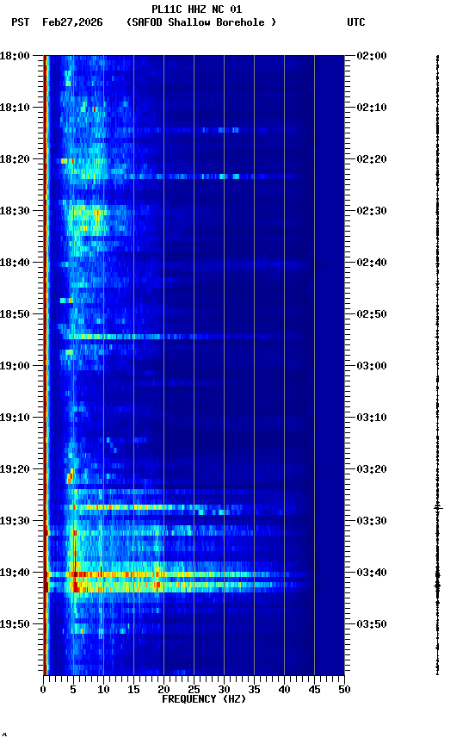
Task: Click the 15 Hz frequency axis label
Action: [133, 690]
